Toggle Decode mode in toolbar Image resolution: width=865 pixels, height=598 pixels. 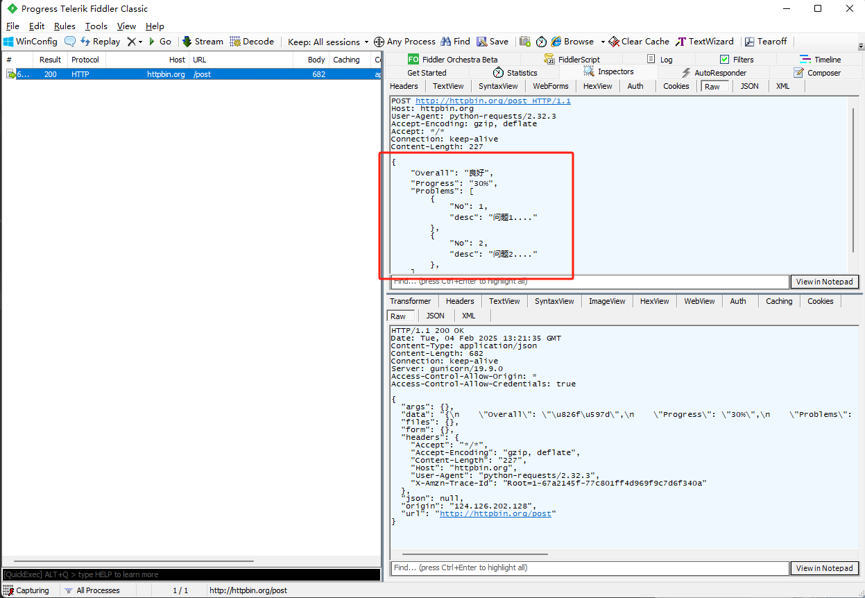252,42
